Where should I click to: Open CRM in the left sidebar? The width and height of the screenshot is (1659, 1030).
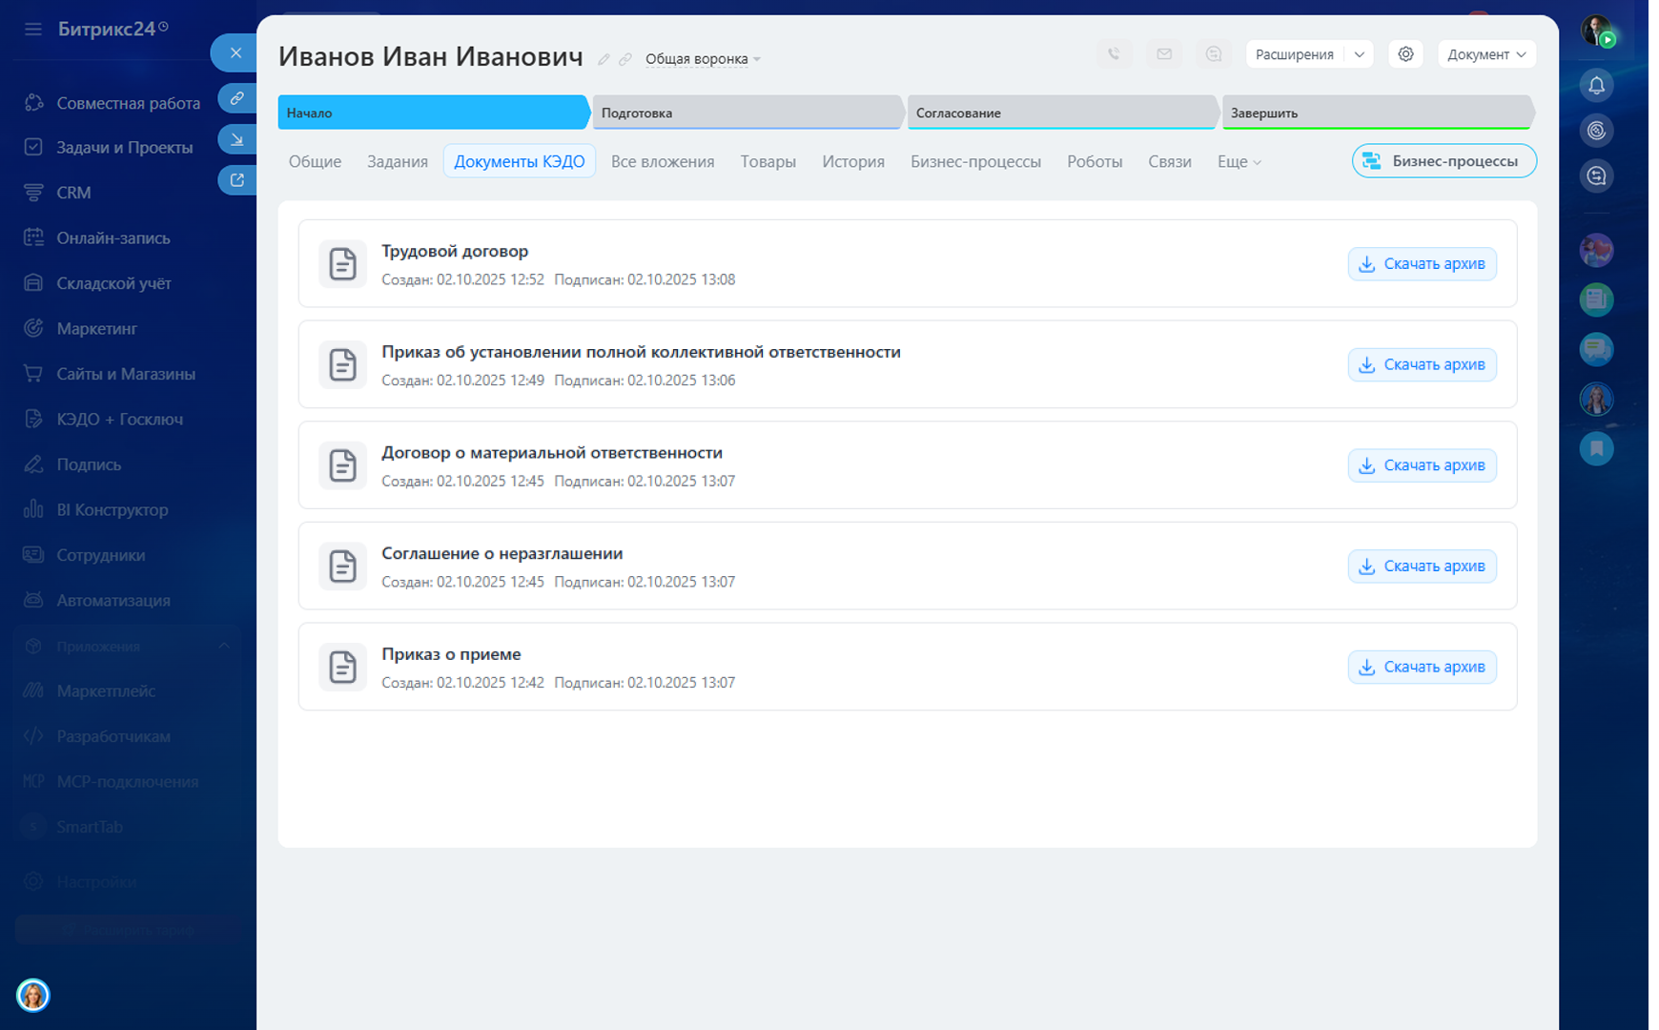click(x=73, y=193)
